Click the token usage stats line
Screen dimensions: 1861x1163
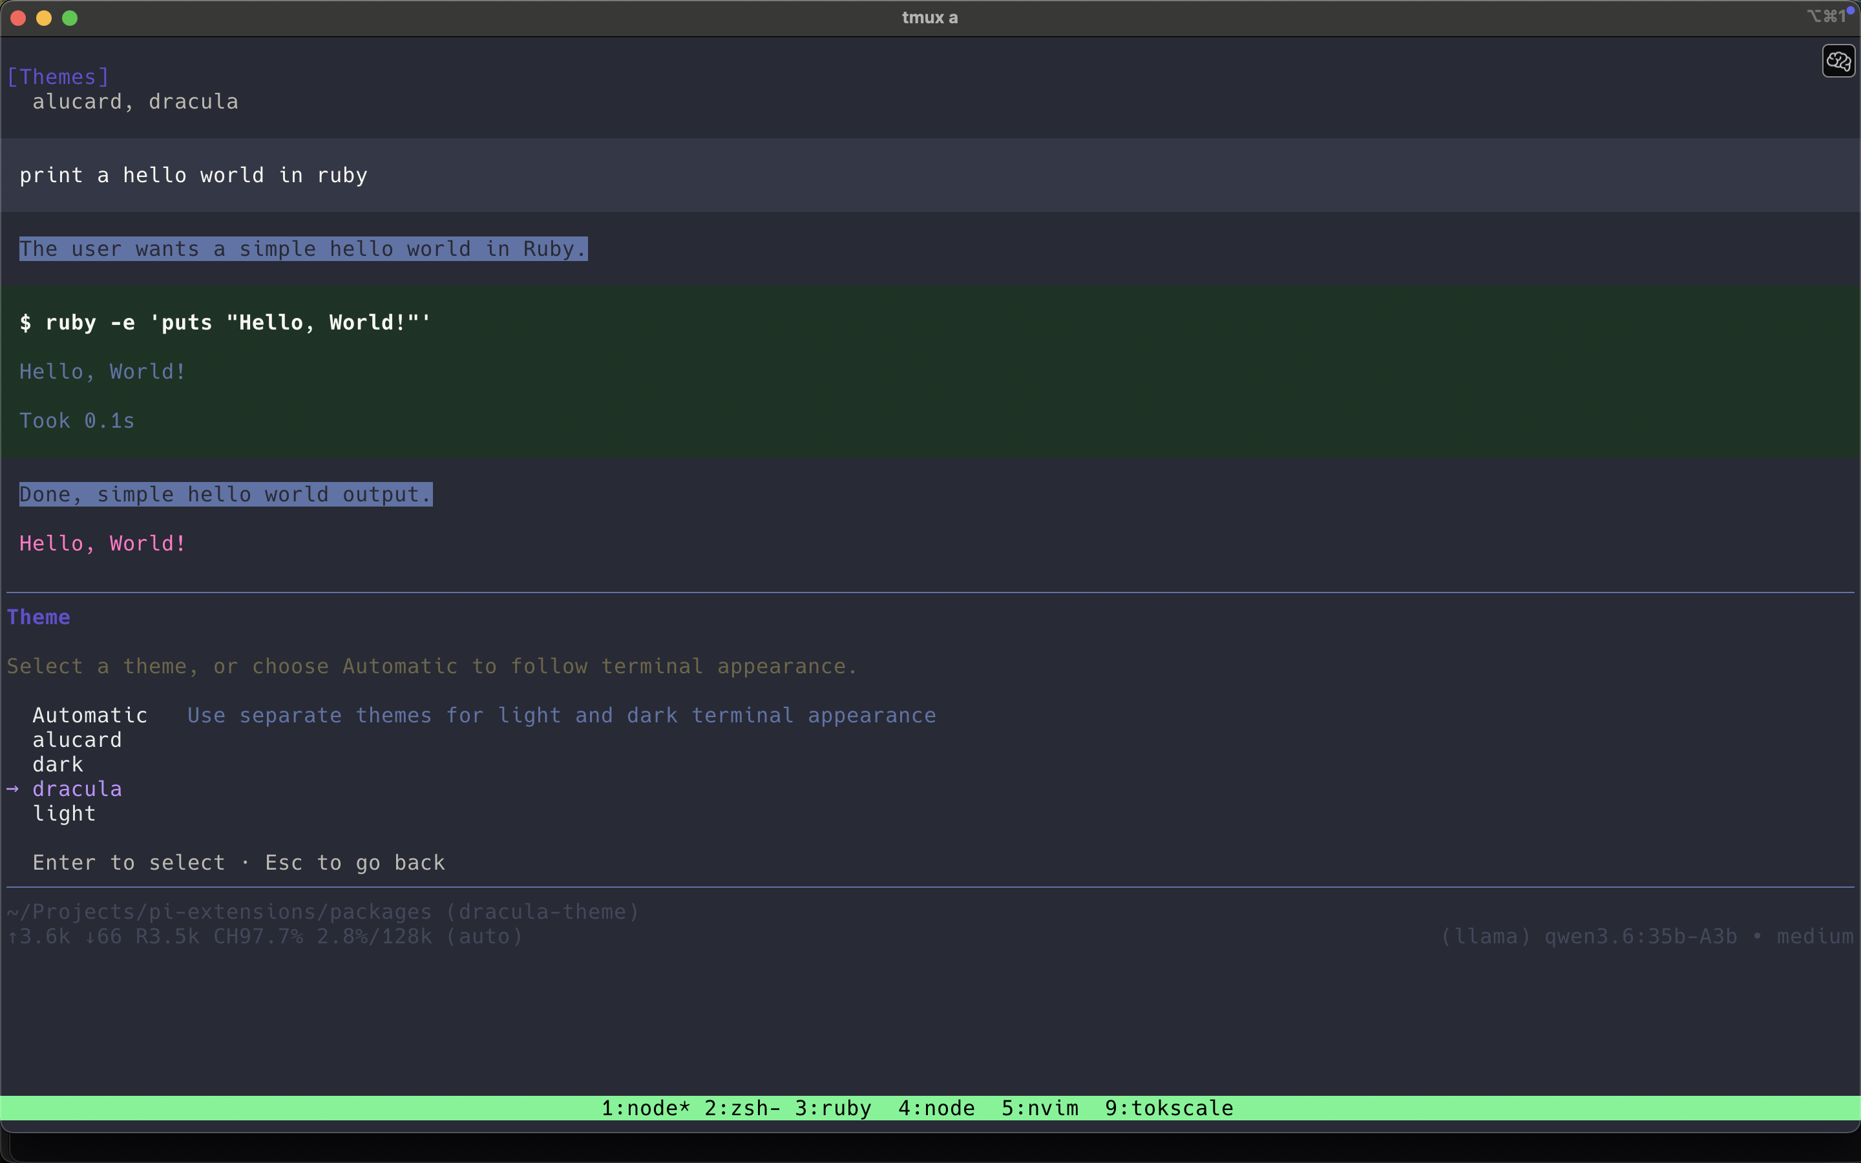264,936
